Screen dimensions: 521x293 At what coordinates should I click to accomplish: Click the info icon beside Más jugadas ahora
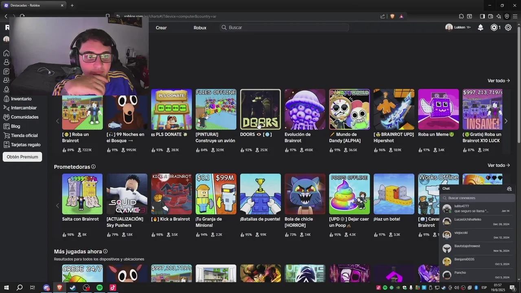[105, 251]
